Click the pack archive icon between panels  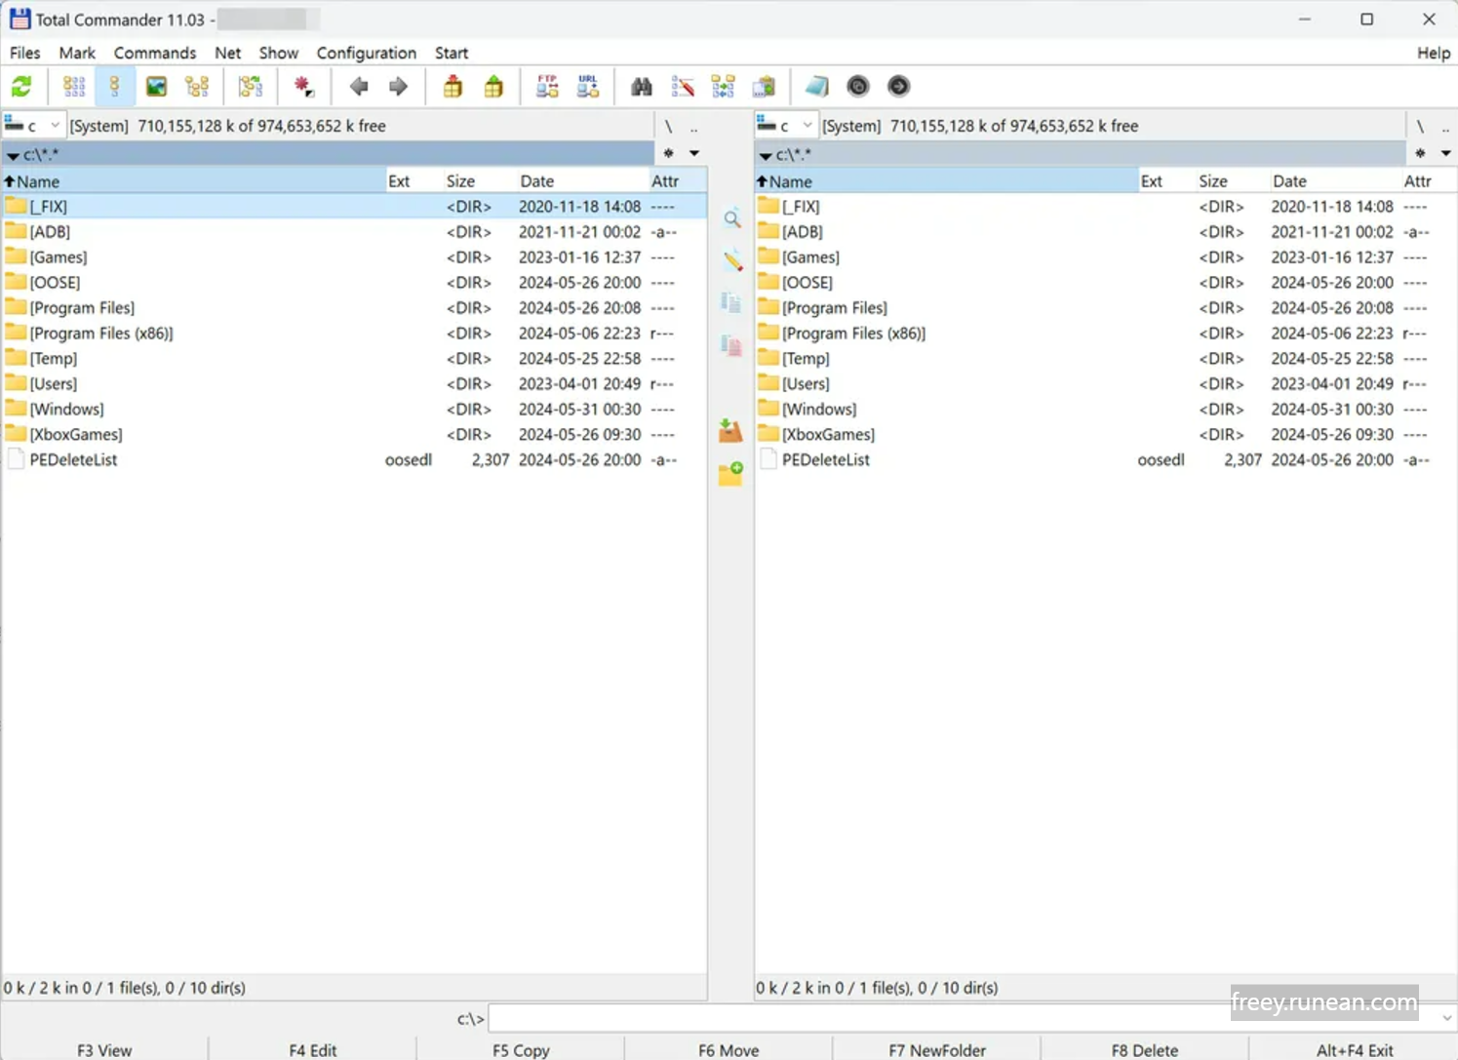(730, 430)
